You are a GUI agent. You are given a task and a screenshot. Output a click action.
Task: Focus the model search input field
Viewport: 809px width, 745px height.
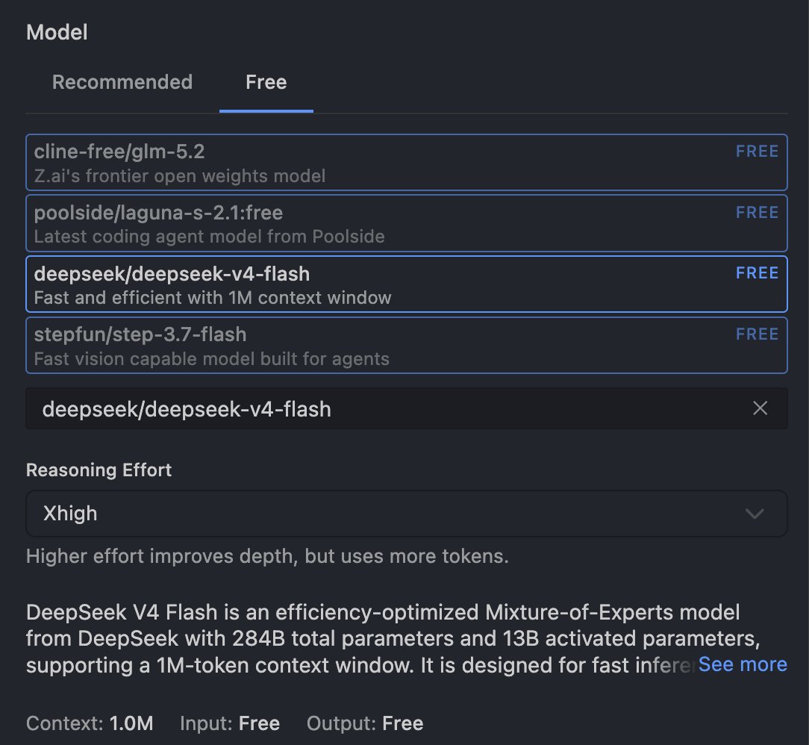click(387, 408)
